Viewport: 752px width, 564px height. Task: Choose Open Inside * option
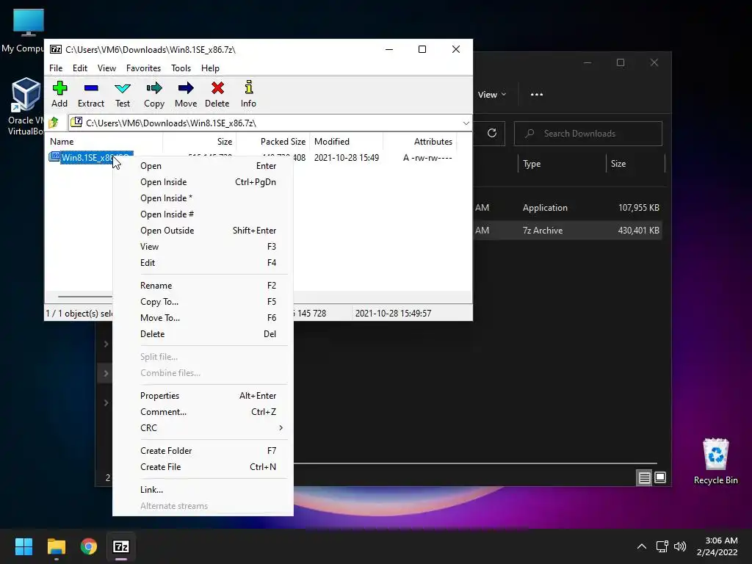click(203, 198)
